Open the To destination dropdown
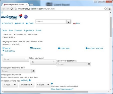 point(43,62)
